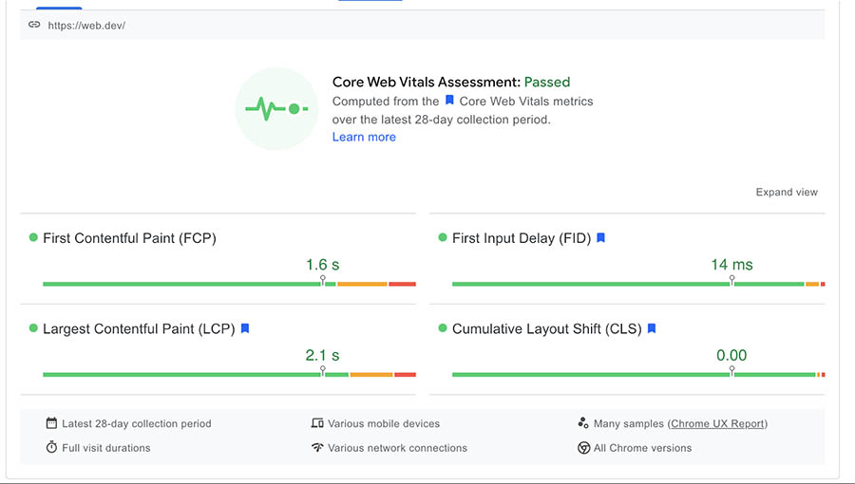Click the First Input Delay 14 ms marker

coord(731,281)
